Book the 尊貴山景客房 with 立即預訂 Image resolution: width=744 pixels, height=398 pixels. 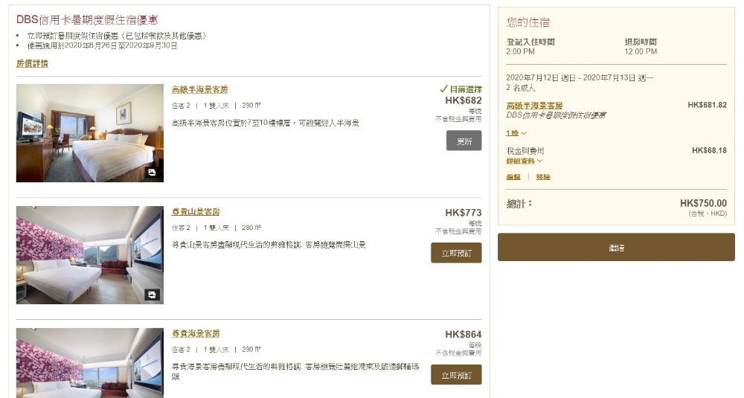[x=456, y=253]
